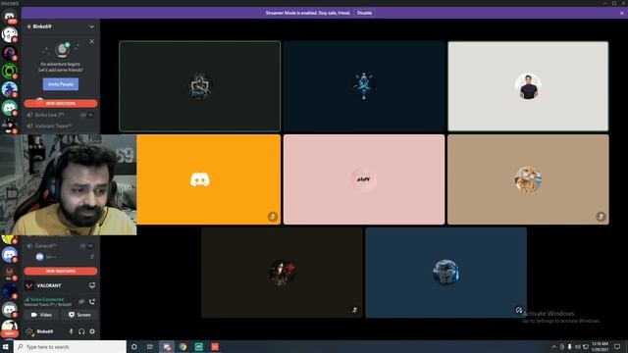
Task: Click the Invite People button
Action: tap(61, 84)
